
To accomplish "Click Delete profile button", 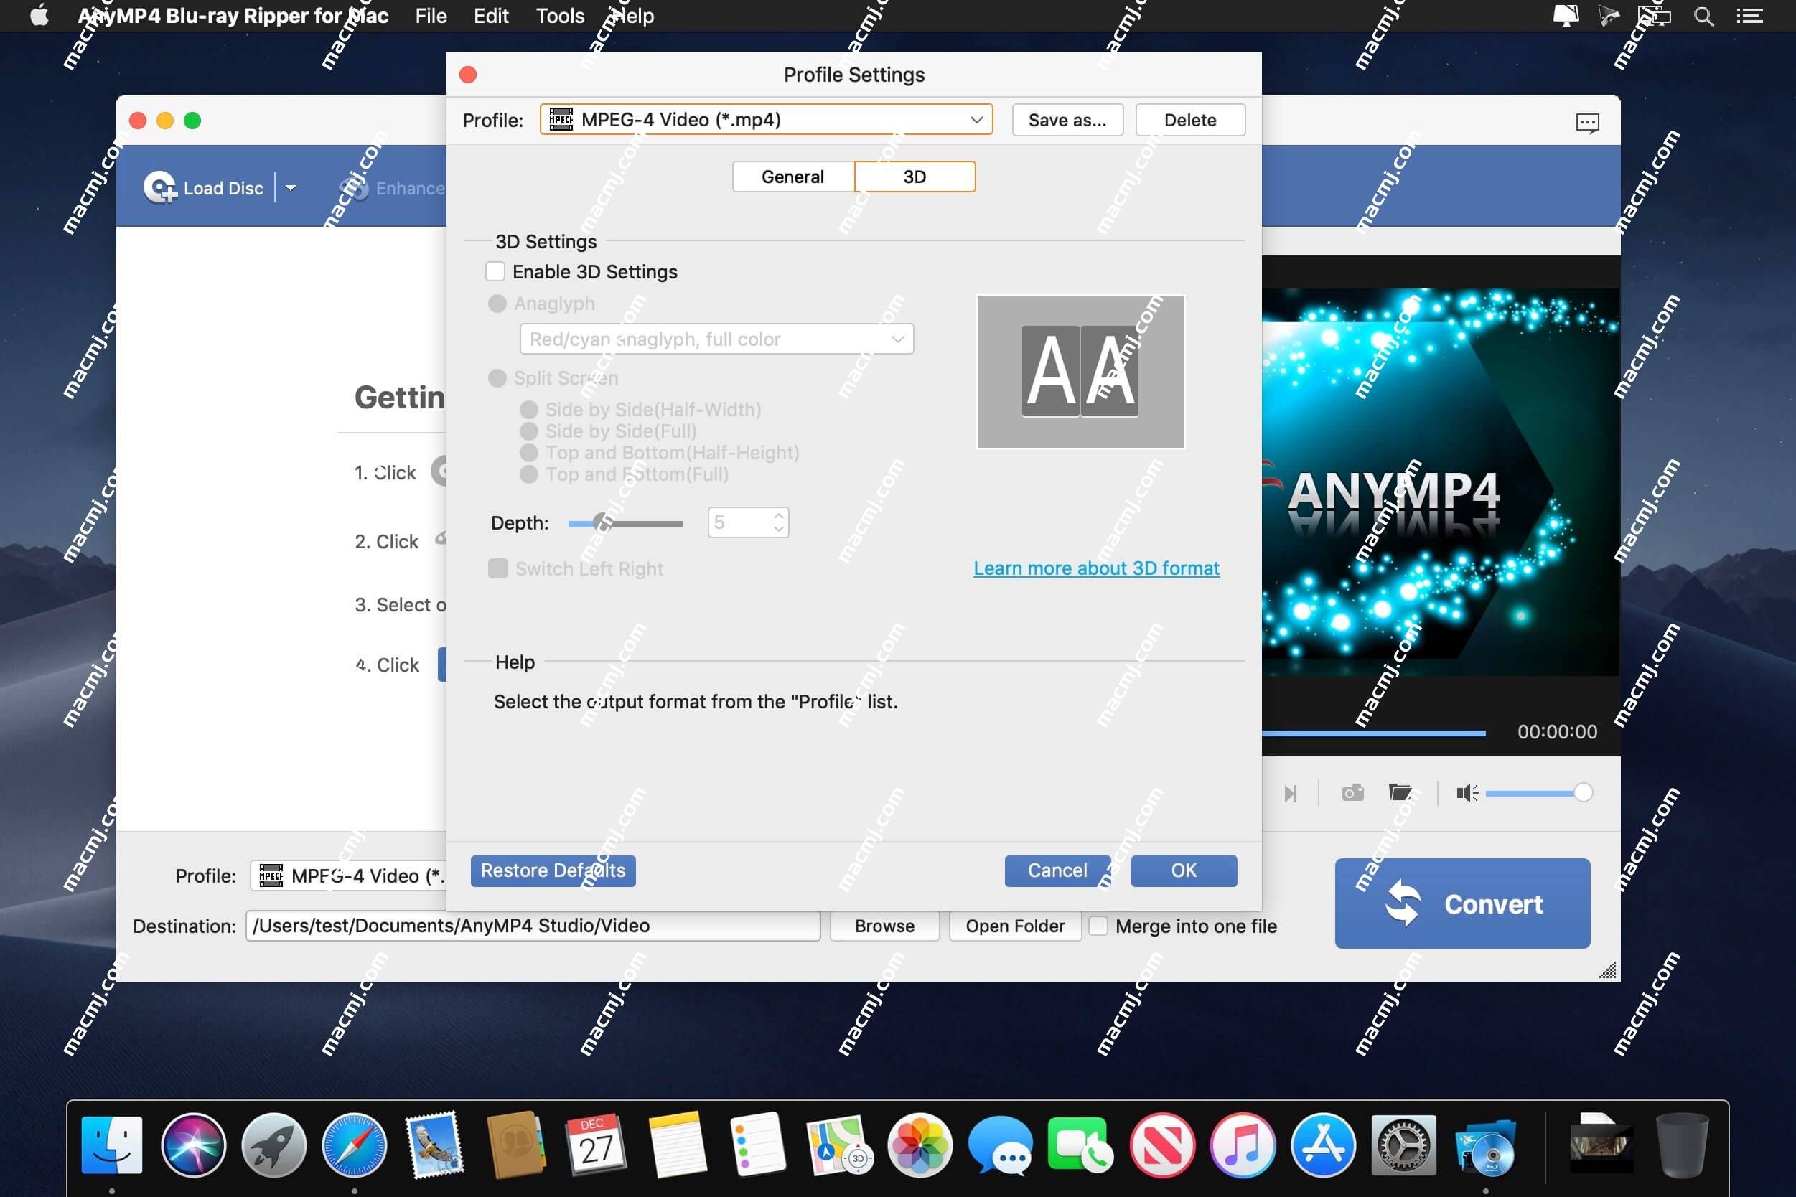I will (1189, 120).
